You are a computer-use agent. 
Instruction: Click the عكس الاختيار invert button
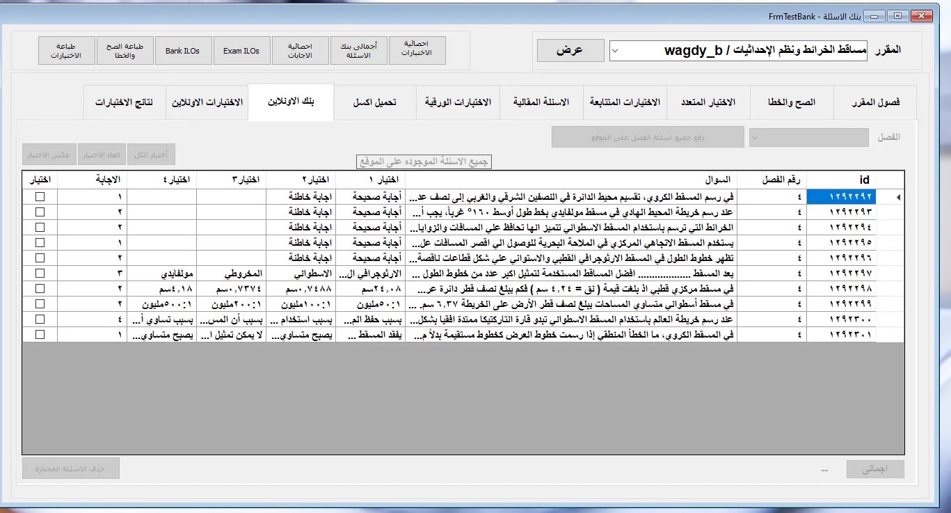(x=49, y=155)
